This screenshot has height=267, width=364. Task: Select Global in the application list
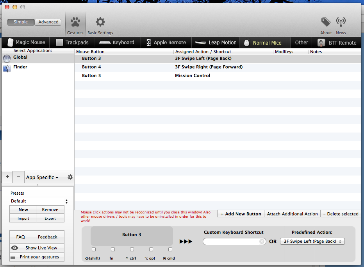pos(38,58)
